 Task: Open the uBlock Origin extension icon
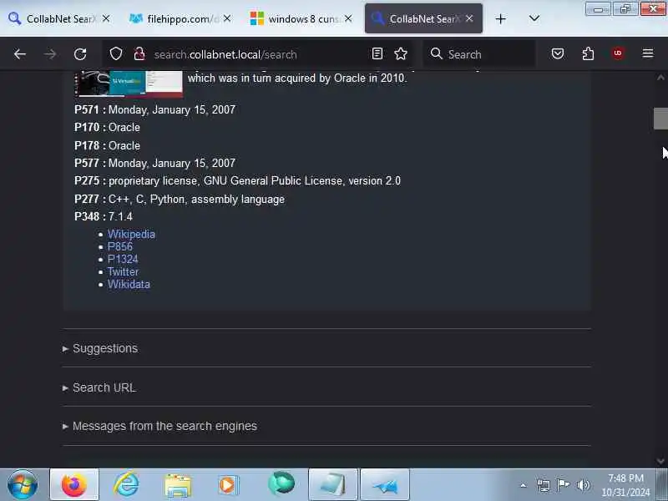tap(618, 53)
